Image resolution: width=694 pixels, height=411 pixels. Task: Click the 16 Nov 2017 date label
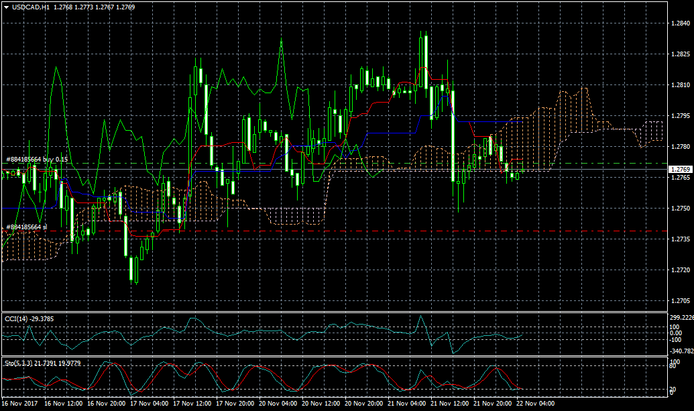pyautogui.click(x=20, y=404)
